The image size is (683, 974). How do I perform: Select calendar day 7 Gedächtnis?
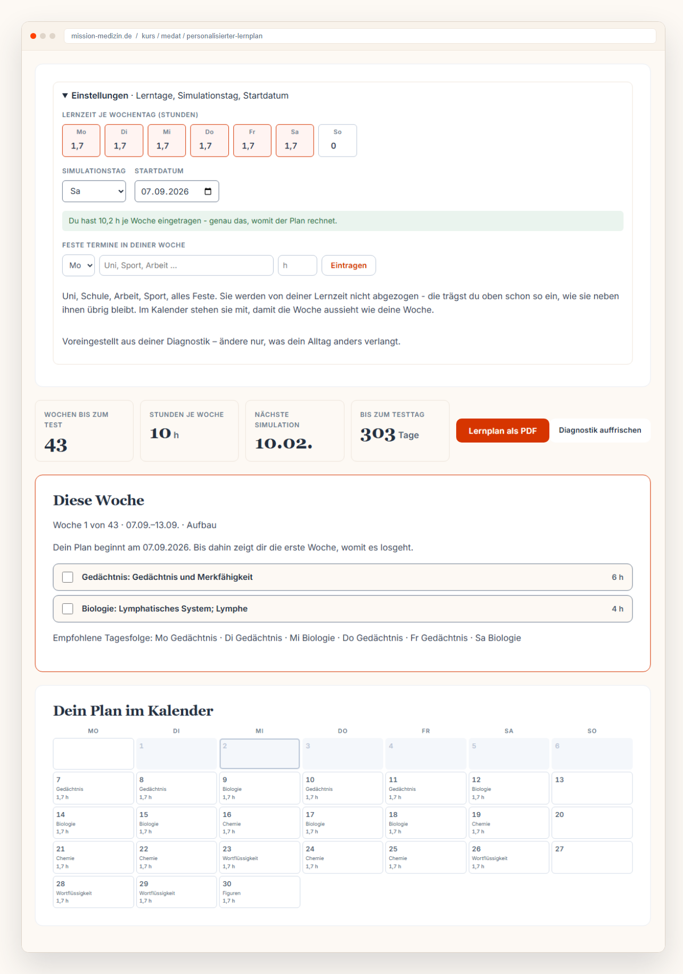93,788
